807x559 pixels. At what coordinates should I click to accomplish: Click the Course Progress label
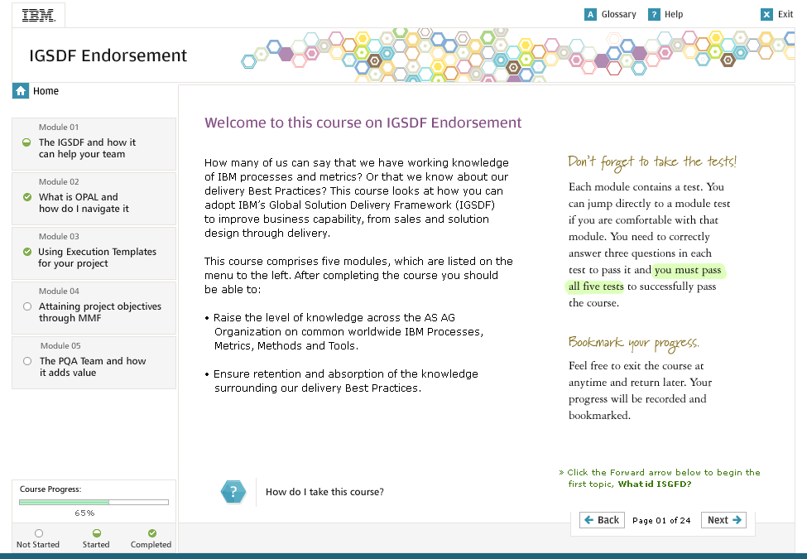[x=50, y=489]
